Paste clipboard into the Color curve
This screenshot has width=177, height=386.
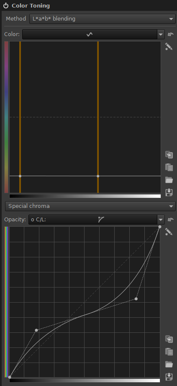click(x=169, y=167)
